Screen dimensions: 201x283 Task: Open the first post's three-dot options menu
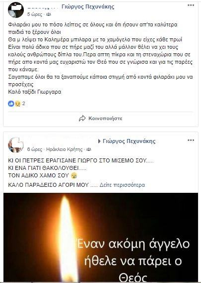tap(191, 5)
